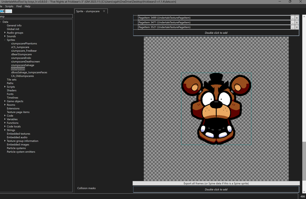Go forward with the right arrow button
Viewport: 306px width, 199px height.
(x=8, y=11)
